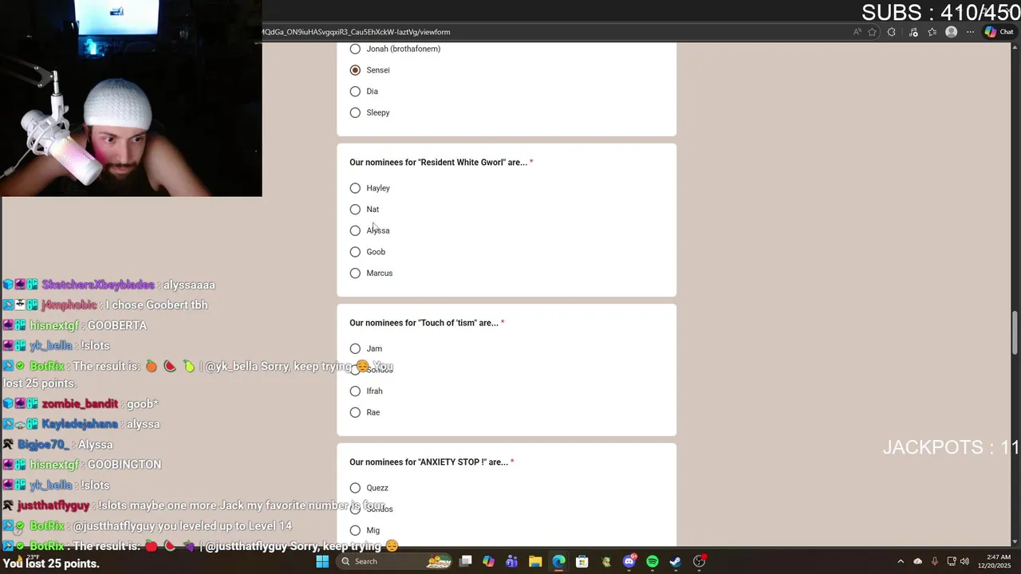Click the 'Resident White Gworl' question text
The image size is (1021, 574).
pos(438,163)
